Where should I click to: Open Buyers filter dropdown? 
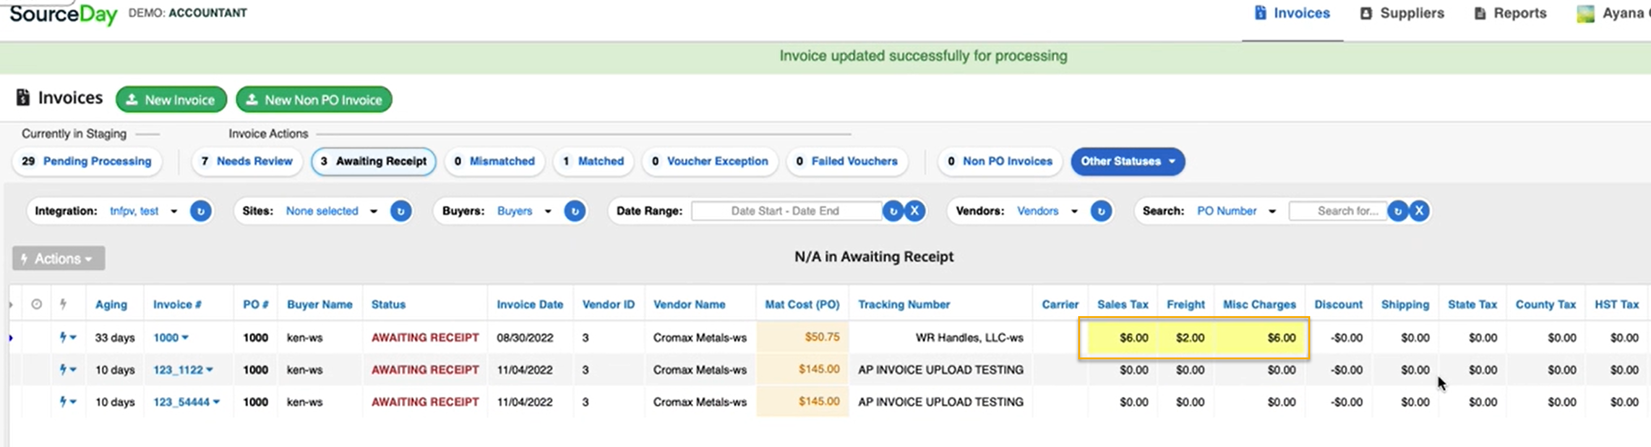[x=525, y=211]
